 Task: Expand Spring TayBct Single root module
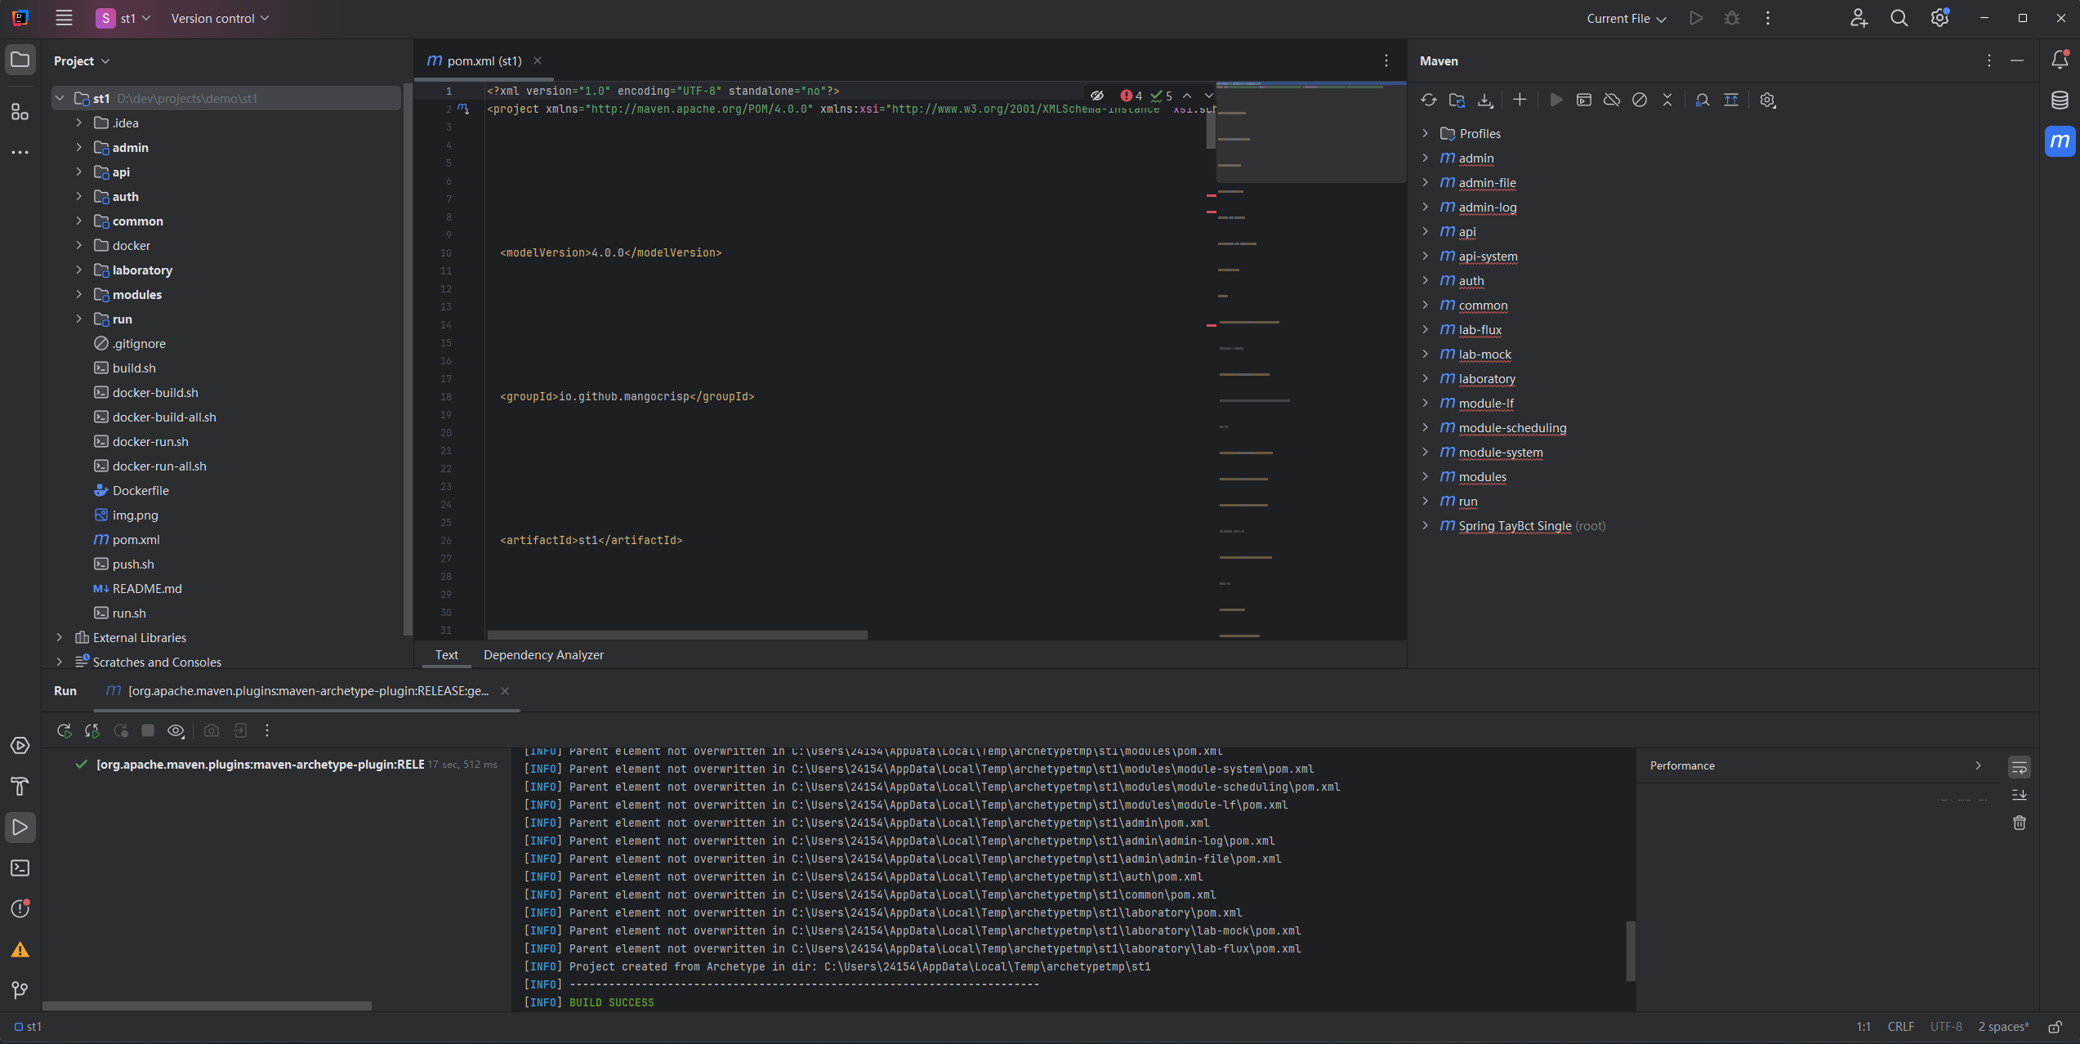(x=1426, y=525)
